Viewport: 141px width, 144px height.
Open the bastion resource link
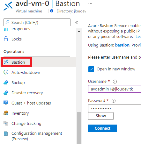pos(122,45)
